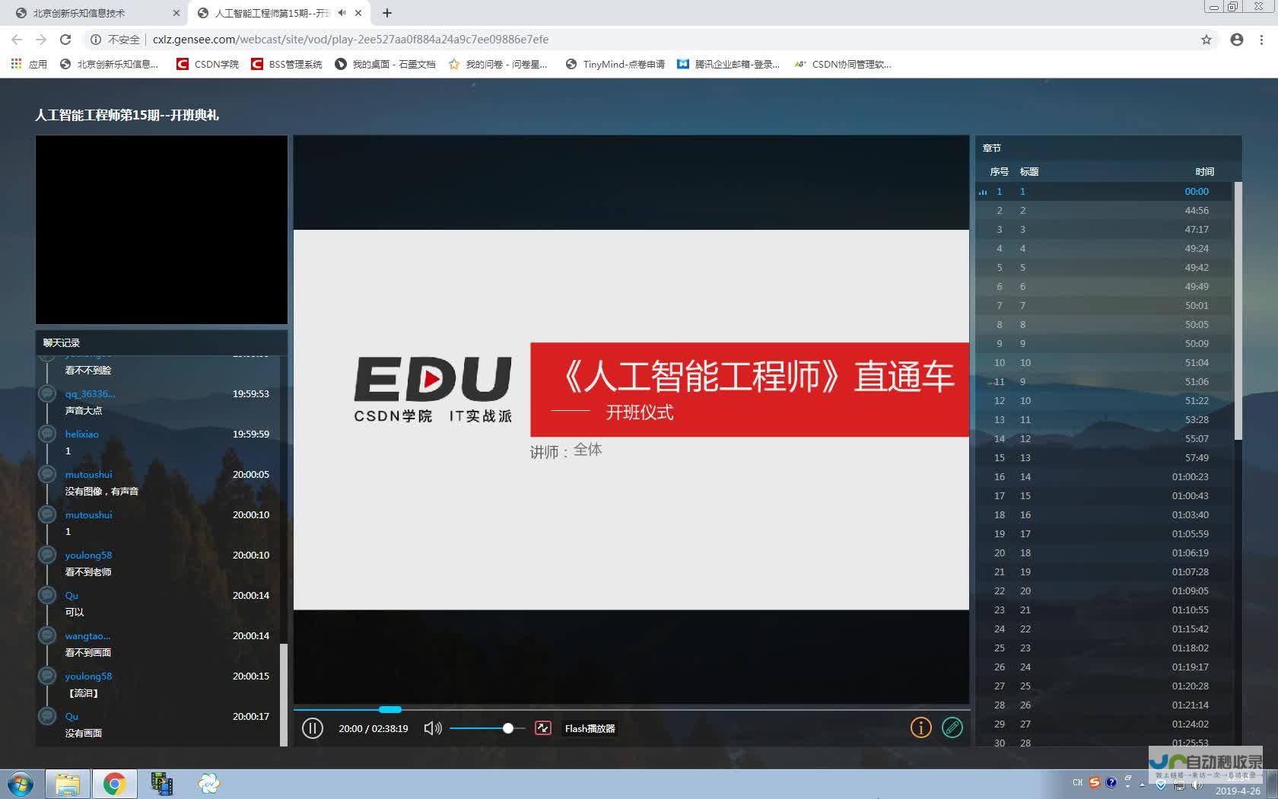Click the Sogou input method tray icon

click(1095, 782)
